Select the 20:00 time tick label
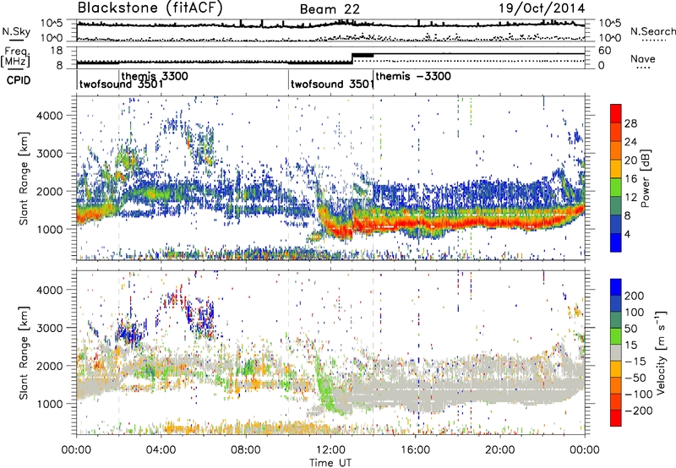 point(500,450)
